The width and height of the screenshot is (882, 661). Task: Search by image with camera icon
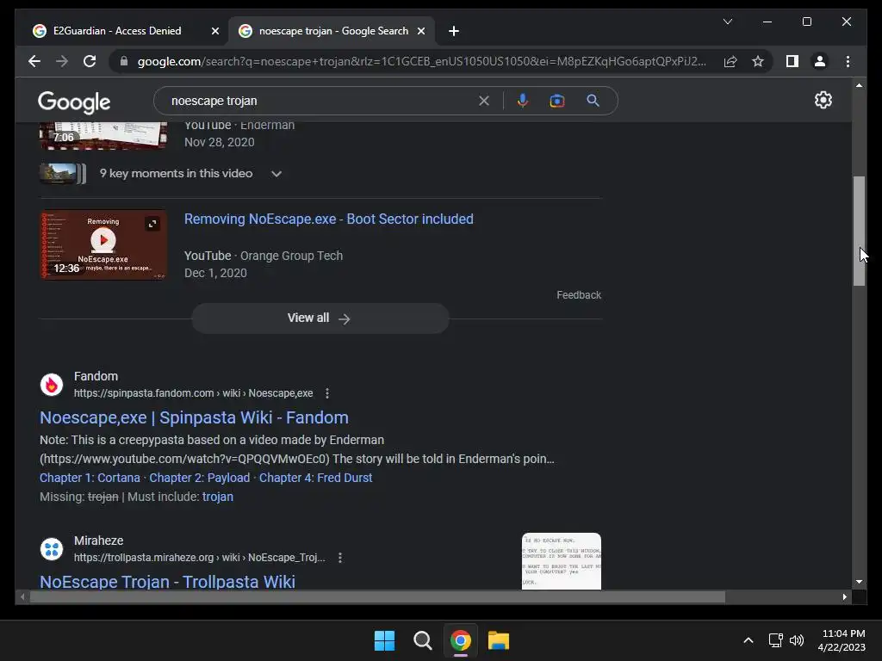(x=557, y=101)
